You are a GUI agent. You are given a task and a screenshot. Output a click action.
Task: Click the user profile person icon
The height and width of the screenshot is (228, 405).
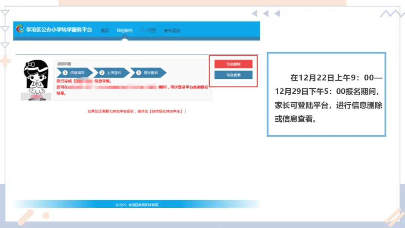(142, 30)
